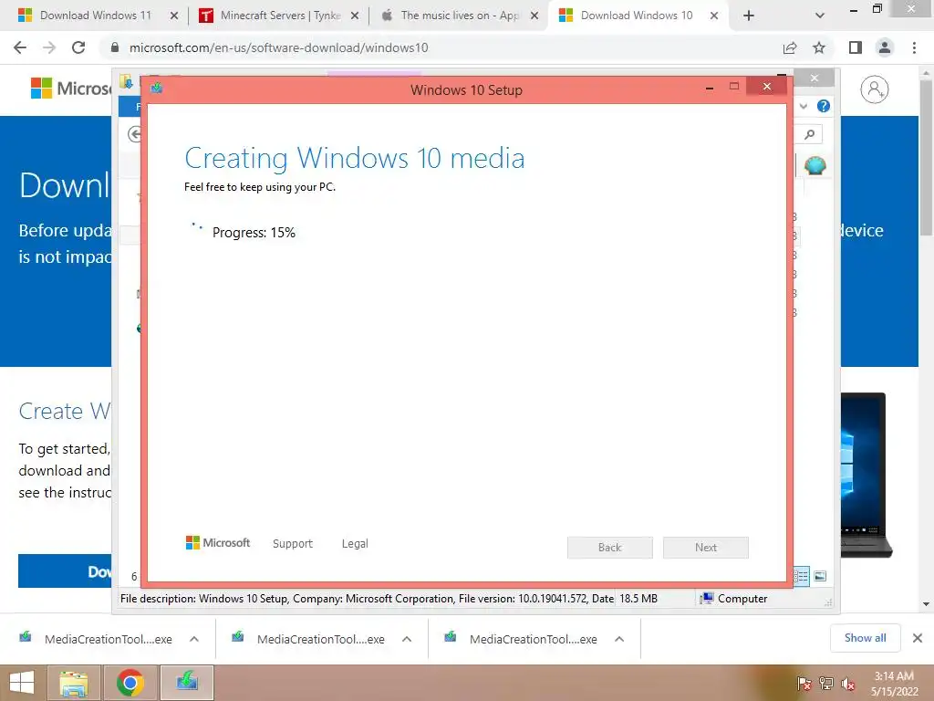Open the Support link in Setup
Viewport: 934px width, 701px height.
[x=293, y=544]
